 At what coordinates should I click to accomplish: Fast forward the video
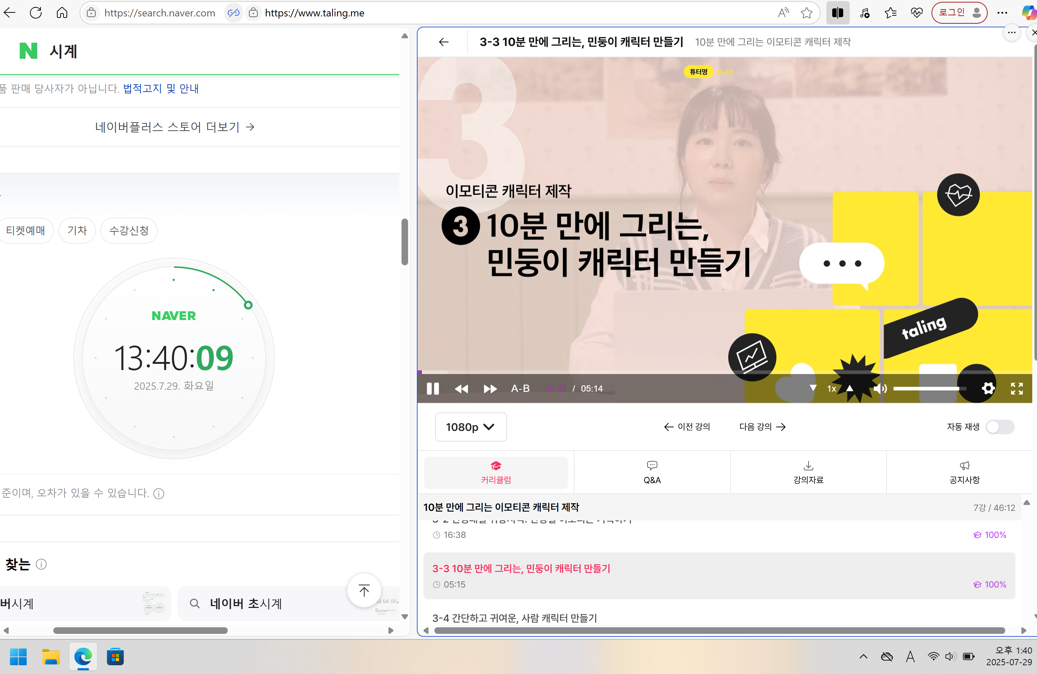(490, 389)
